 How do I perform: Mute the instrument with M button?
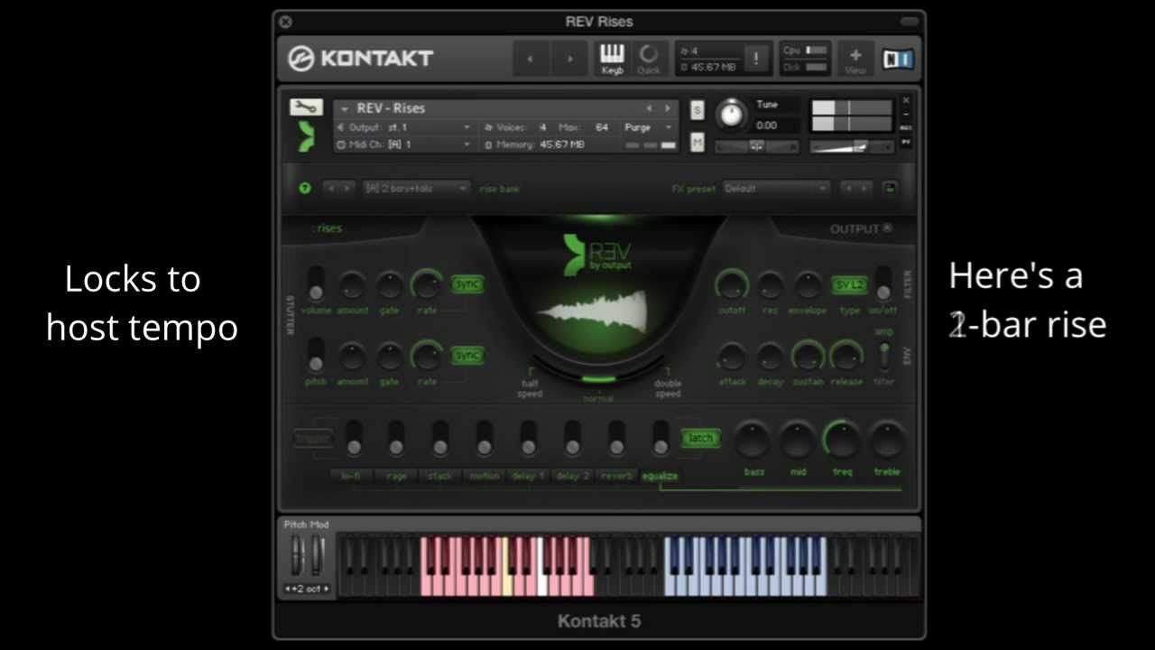click(x=697, y=142)
